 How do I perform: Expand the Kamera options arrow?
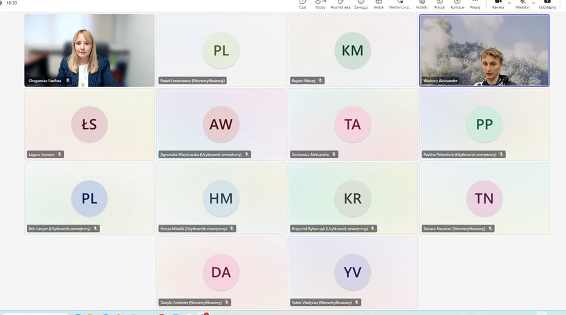[510, 3]
